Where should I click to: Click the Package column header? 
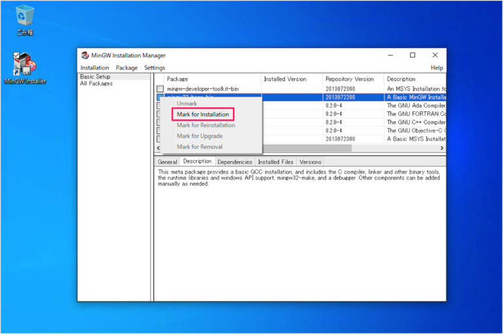click(212, 79)
